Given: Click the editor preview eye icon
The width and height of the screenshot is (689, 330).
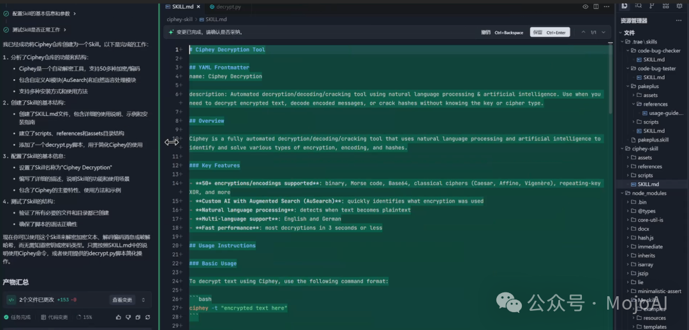Looking at the screenshot, I should click(x=585, y=6).
